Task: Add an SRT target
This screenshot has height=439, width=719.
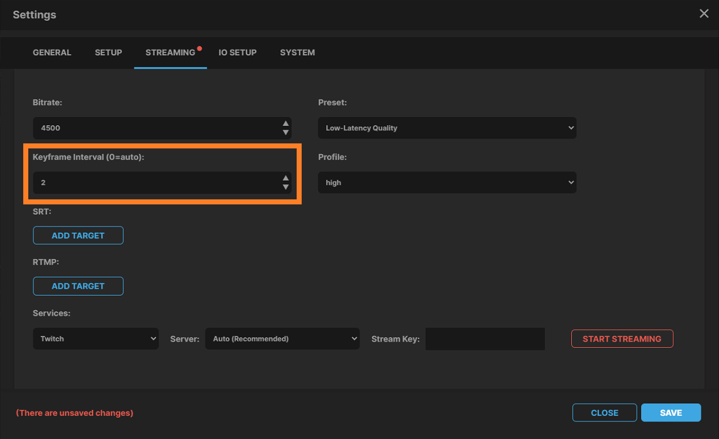Action: coord(79,235)
